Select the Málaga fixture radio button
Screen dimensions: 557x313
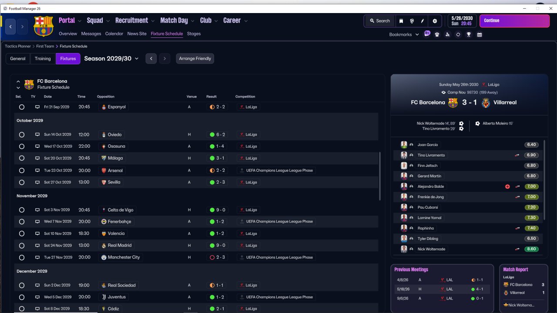coord(22,158)
